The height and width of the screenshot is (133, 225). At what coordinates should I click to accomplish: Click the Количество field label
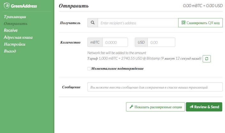(x=70, y=42)
